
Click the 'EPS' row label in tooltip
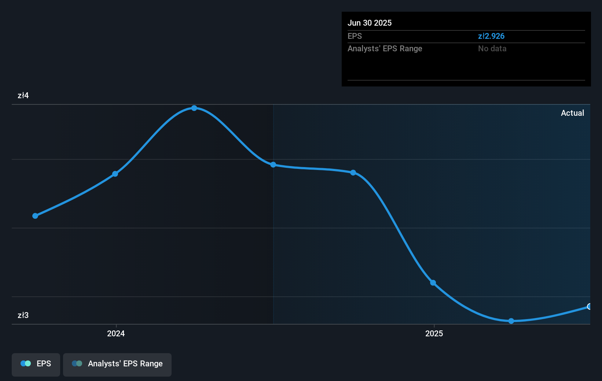coord(355,36)
